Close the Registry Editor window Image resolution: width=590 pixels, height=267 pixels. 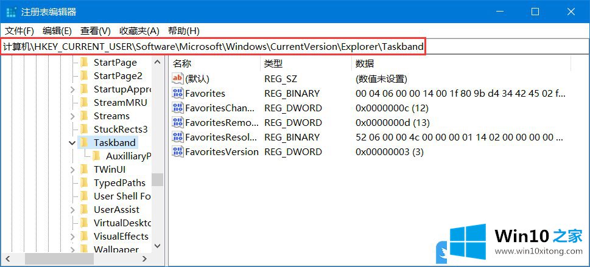click(571, 12)
